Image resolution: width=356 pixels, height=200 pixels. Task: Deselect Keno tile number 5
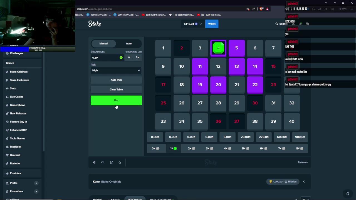coord(237,48)
